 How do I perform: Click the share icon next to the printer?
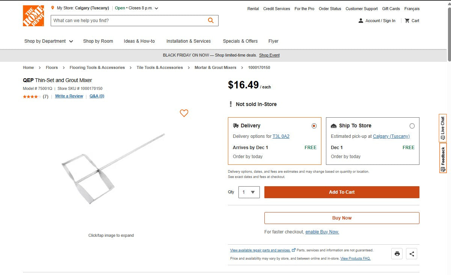point(412,254)
